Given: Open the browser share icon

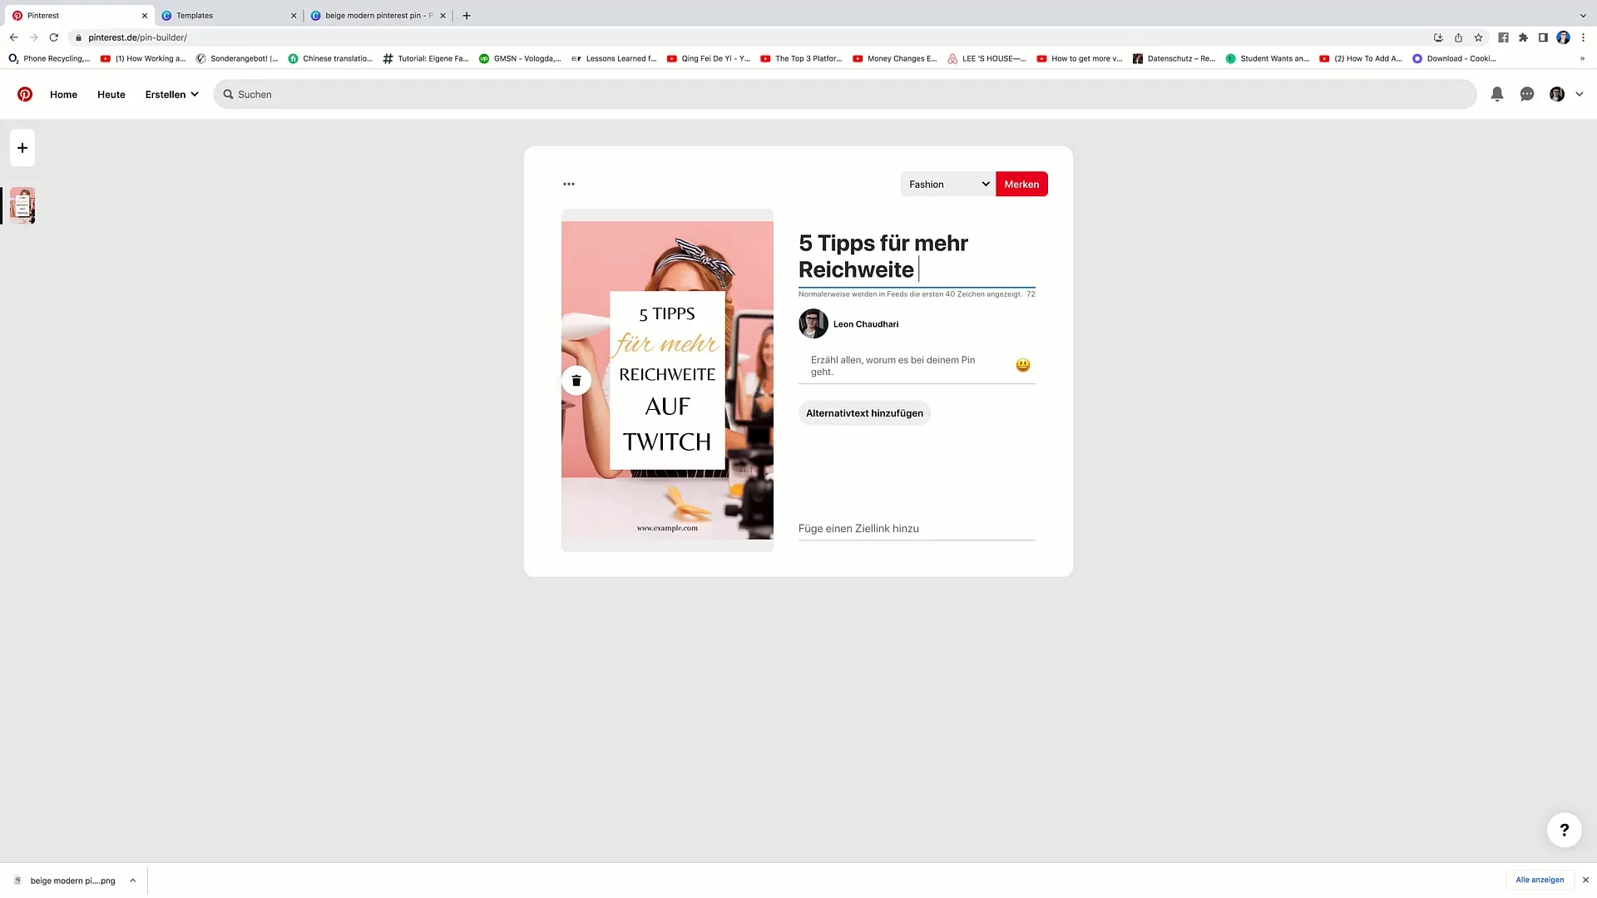Looking at the screenshot, I should coord(1458,37).
